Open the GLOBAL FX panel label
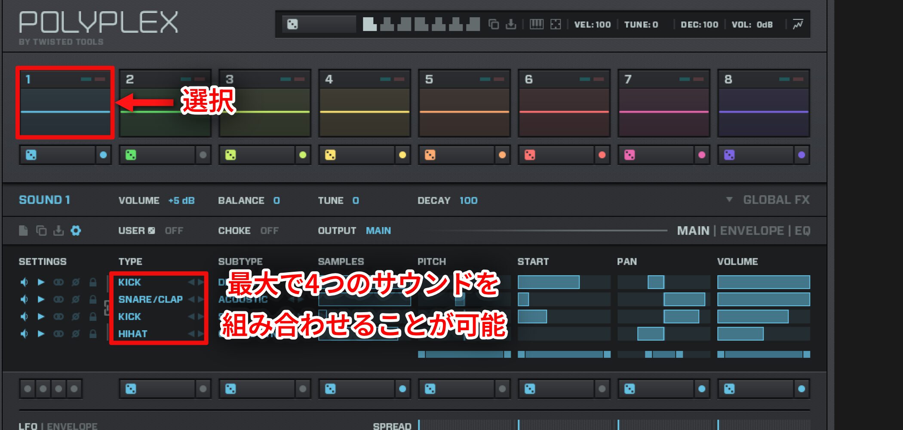903x430 pixels. click(x=777, y=200)
